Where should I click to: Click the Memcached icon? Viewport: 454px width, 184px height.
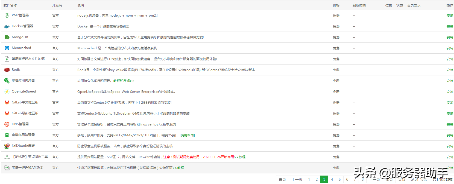pos(7,48)
